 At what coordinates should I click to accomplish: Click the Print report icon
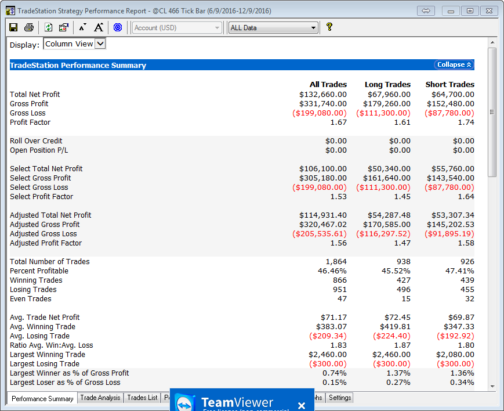[29, 27]
